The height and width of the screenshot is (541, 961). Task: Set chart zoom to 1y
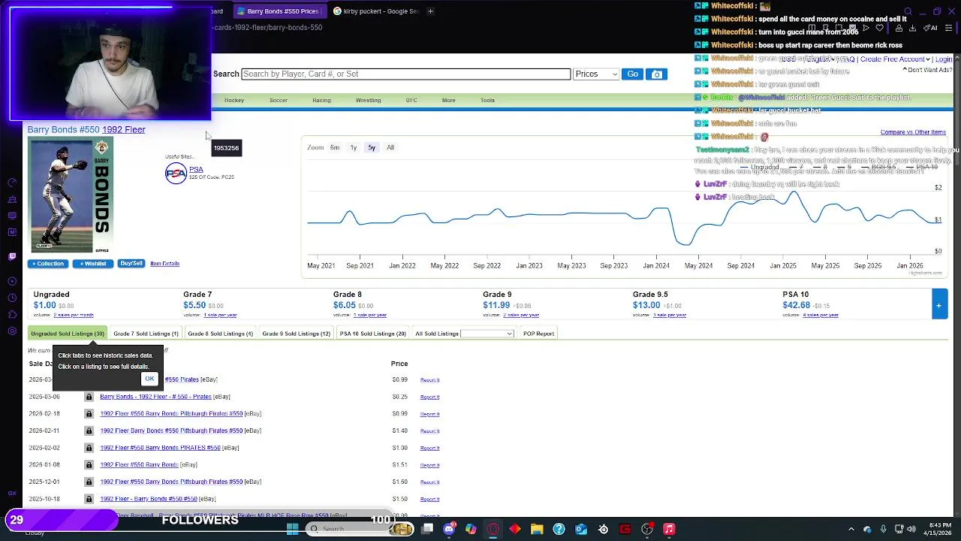(x=354, y=147)
